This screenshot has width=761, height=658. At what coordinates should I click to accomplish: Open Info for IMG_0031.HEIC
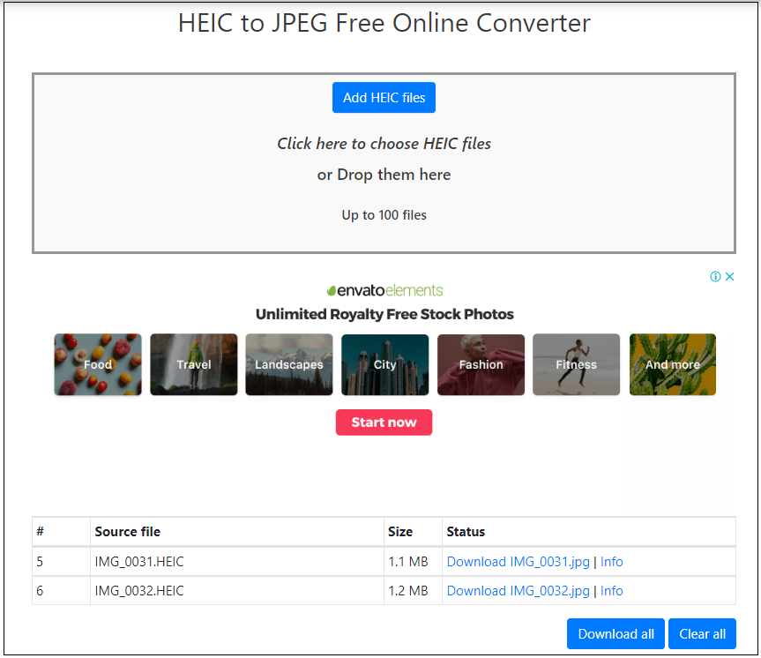(612, 561)
